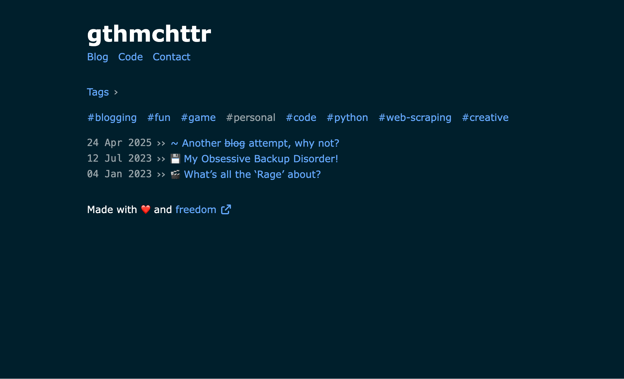Open 'Another blog attempt, why not?' post

(x=260, y=143)
